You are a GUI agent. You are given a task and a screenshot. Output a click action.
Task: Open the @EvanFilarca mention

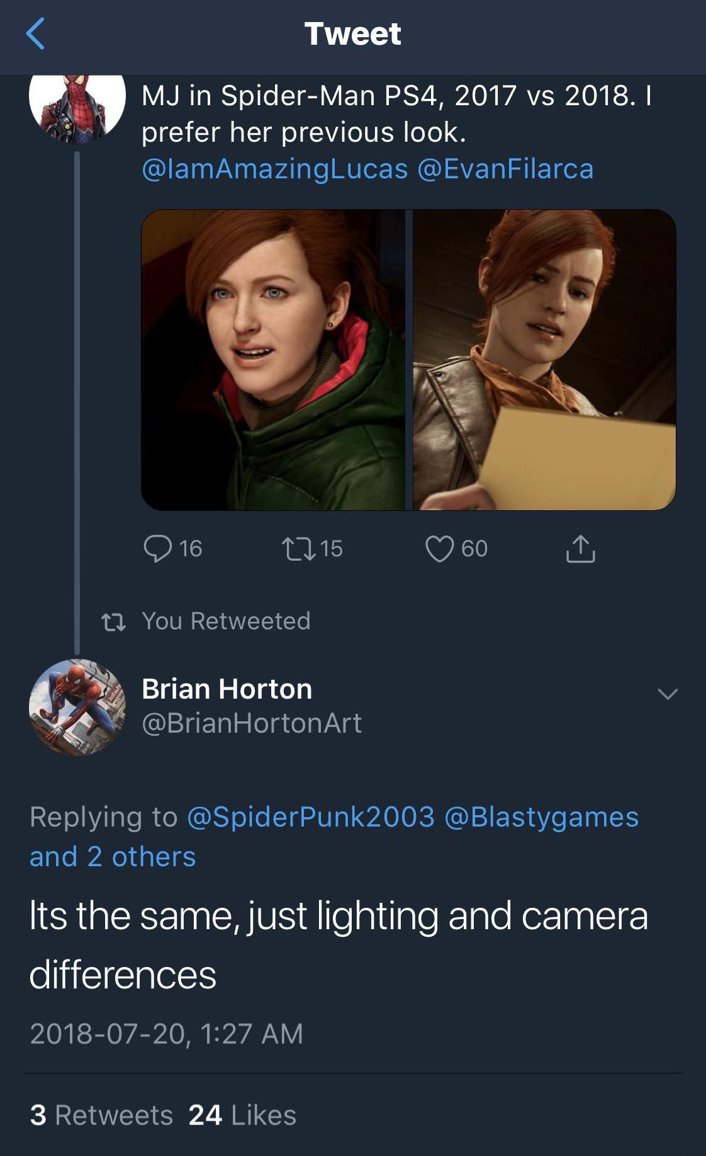505,169
